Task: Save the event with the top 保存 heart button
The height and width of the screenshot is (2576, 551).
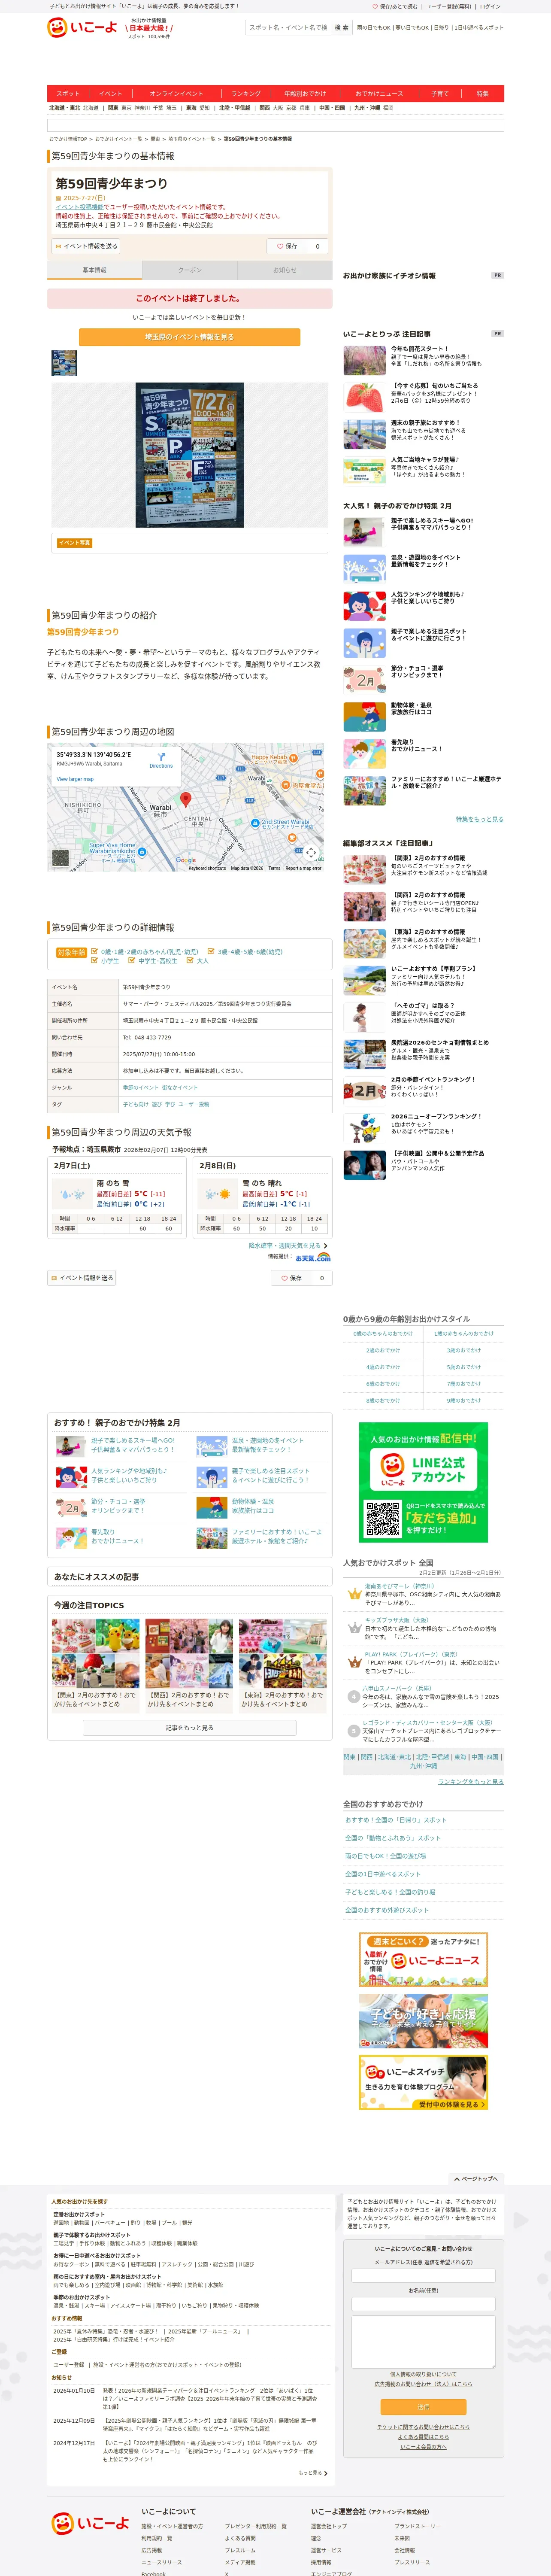Action: [298, 246]
